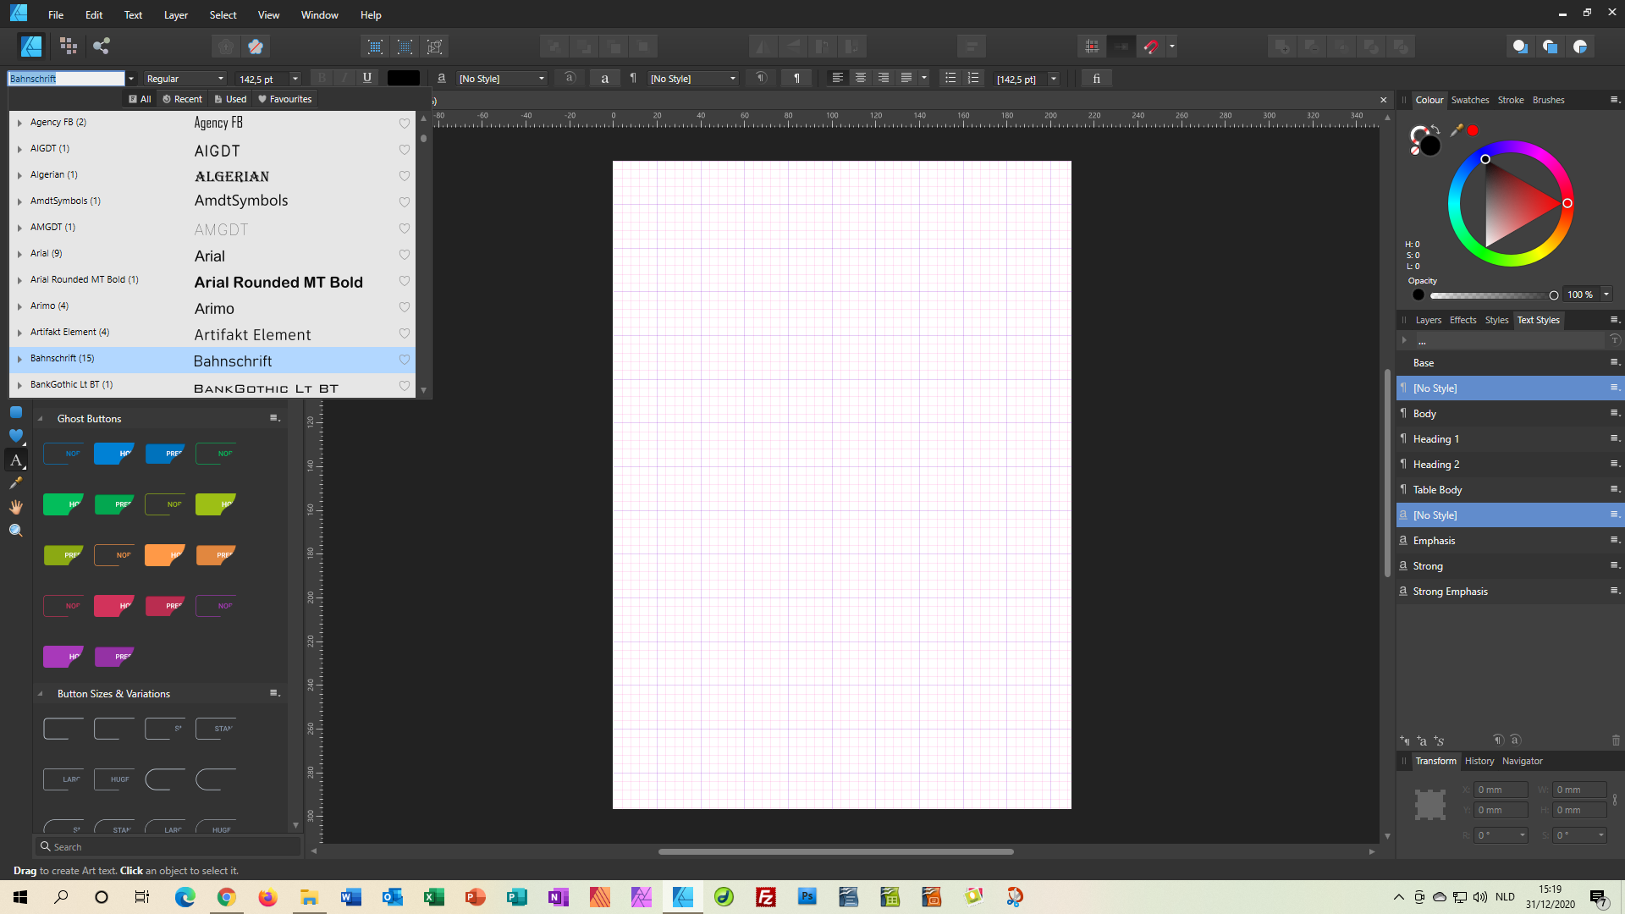Align text right
The image size is (1625, 914).
pyautogui.click(x=884, y=78)
